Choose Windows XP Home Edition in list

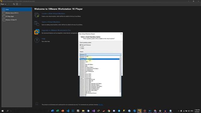(x=100, y=67)
